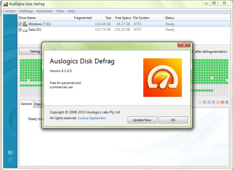
Task: Click the Auslogics speedometer logo image
Action: pos(162,78)
